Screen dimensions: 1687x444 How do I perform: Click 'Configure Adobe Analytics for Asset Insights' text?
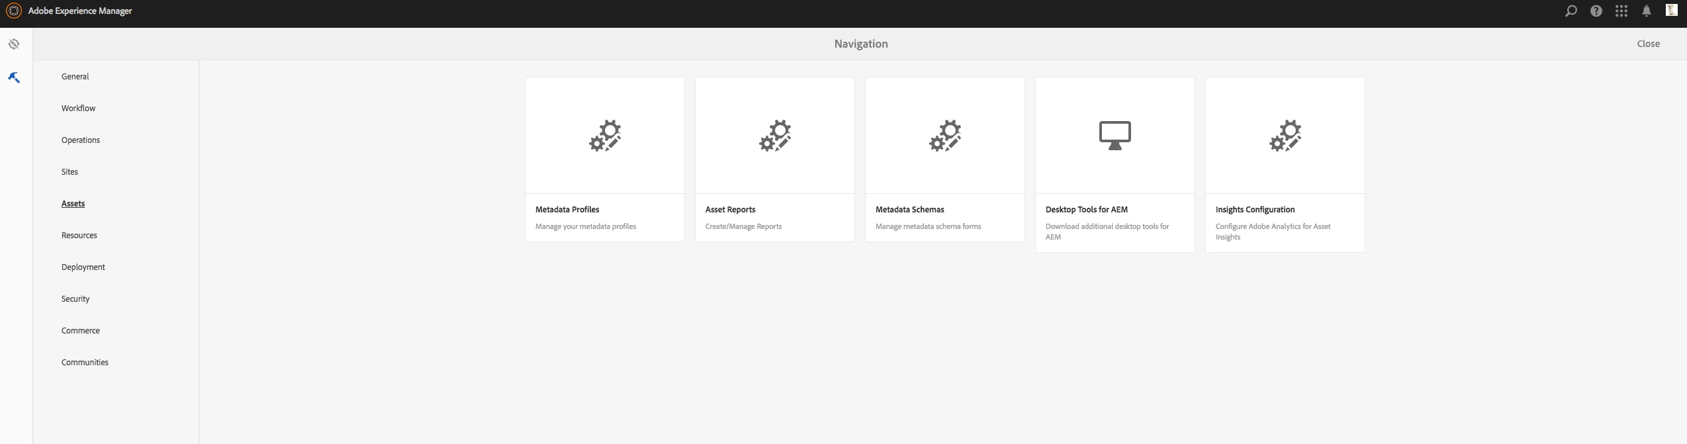[1273, 232]
